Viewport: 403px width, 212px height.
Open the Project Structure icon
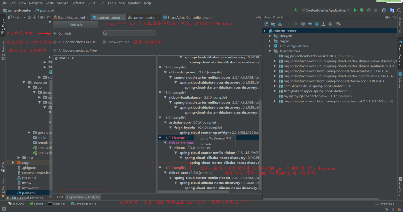384,10
